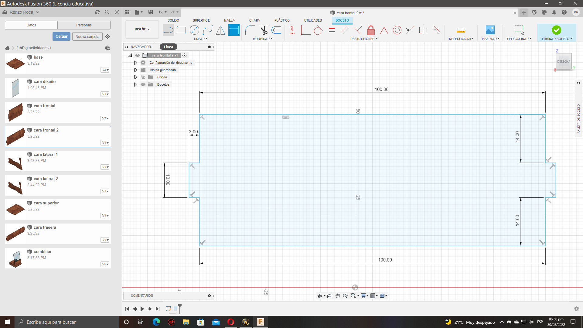Activate component radio for cara frontal 2 v1
The height and width of the screenshot is (328, 583).
click(184, 55)
